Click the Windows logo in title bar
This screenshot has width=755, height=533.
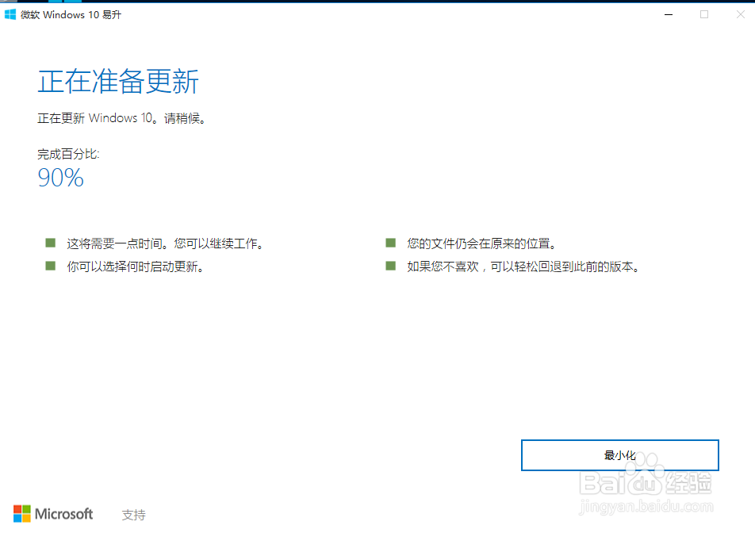[x=10, y=14]
